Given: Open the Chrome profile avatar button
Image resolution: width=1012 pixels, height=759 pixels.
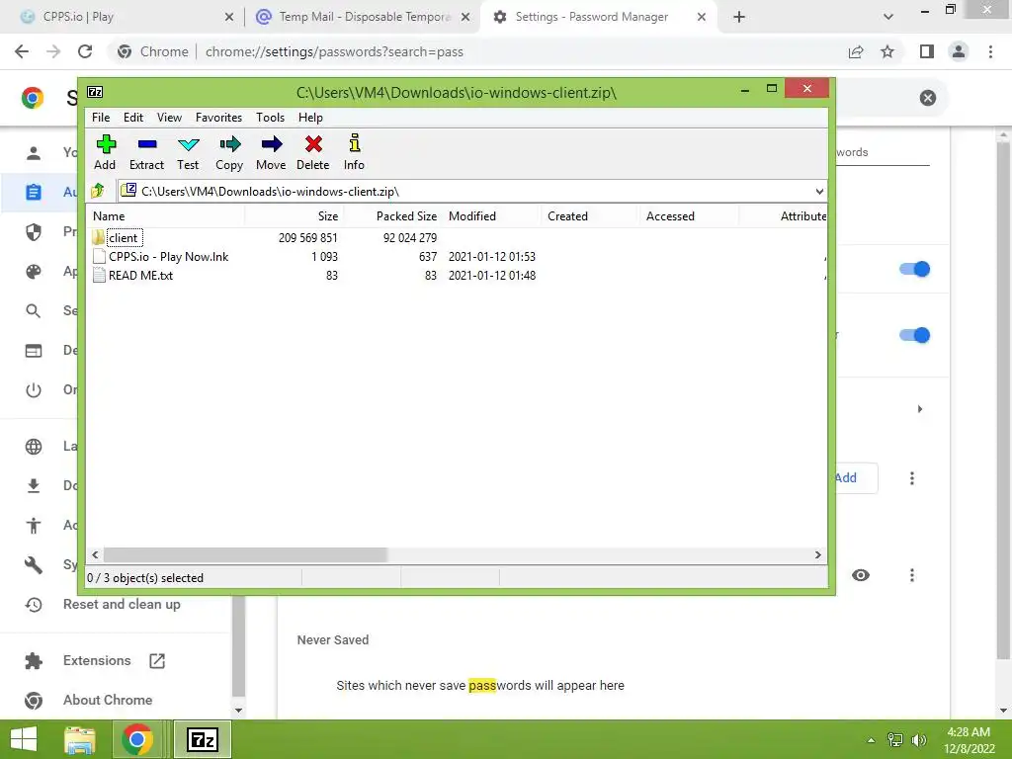Looking at the screenshot, I should pos(959,51).
